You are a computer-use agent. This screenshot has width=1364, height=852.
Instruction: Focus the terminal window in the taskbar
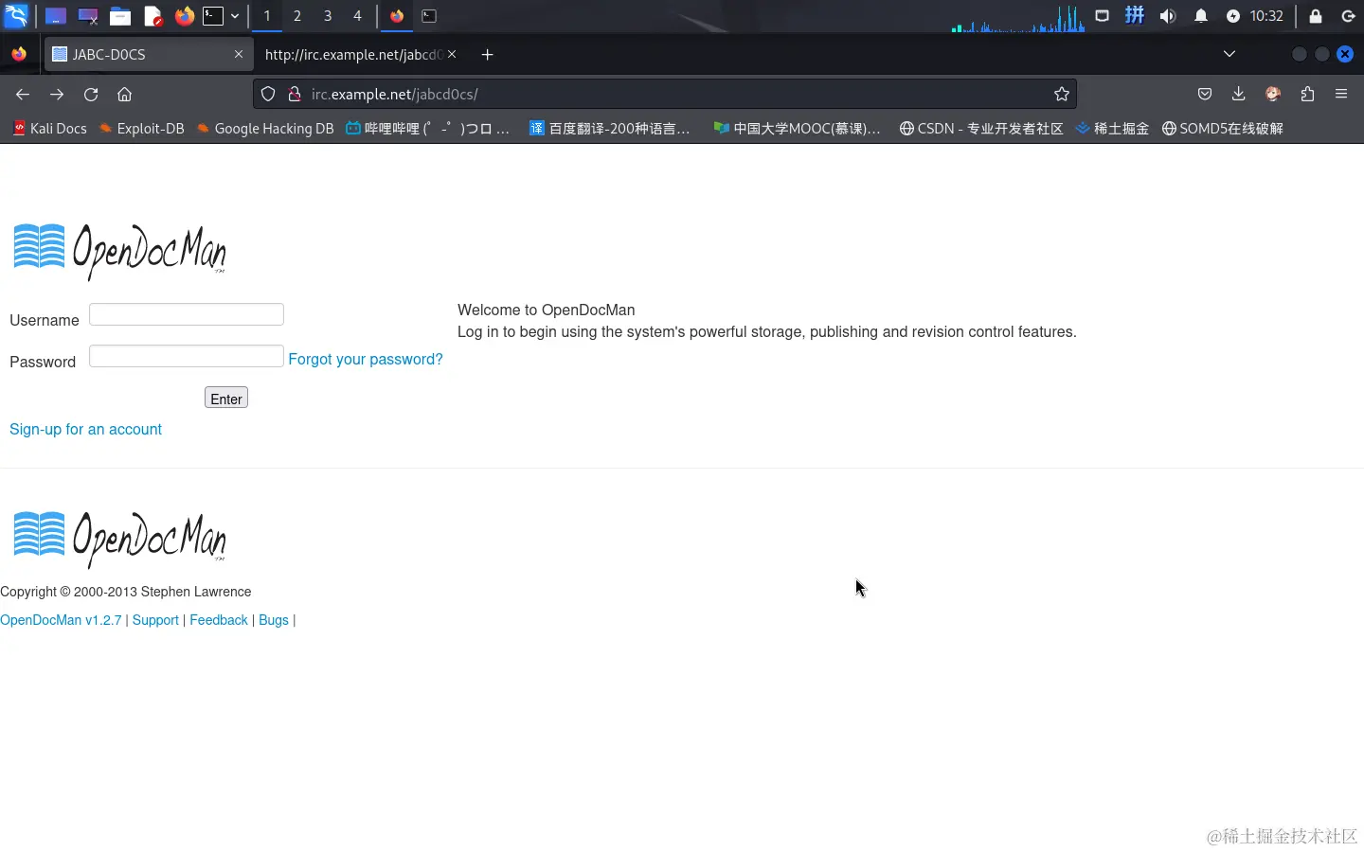(x=429, y=16)
